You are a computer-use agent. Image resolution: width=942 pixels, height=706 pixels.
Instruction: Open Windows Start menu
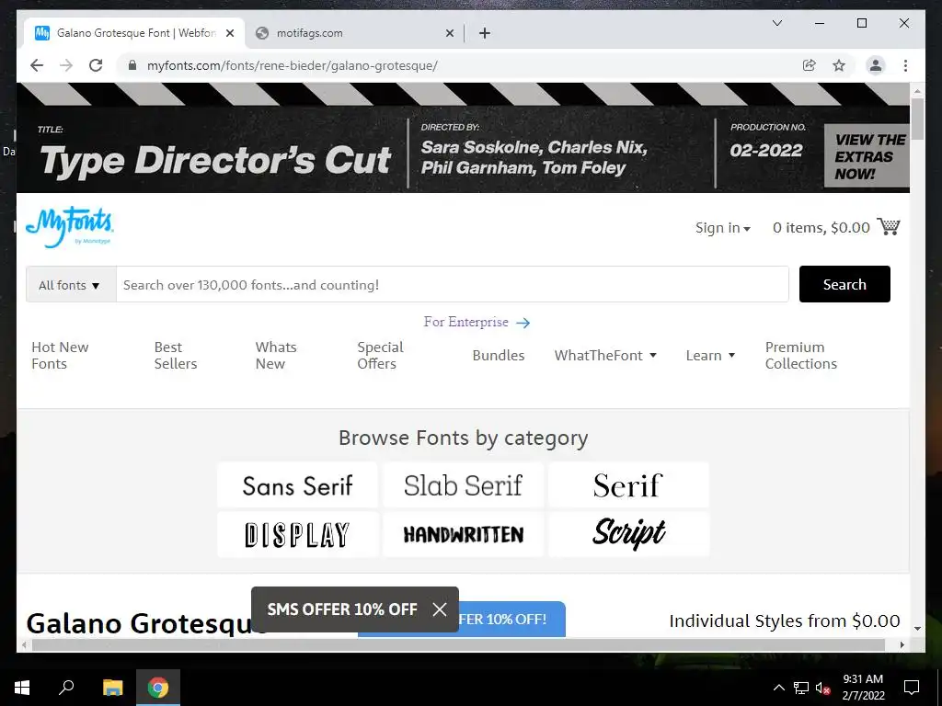click(x=22, y=688)
